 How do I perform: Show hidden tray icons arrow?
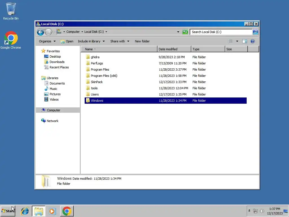(x=249, y=211)
